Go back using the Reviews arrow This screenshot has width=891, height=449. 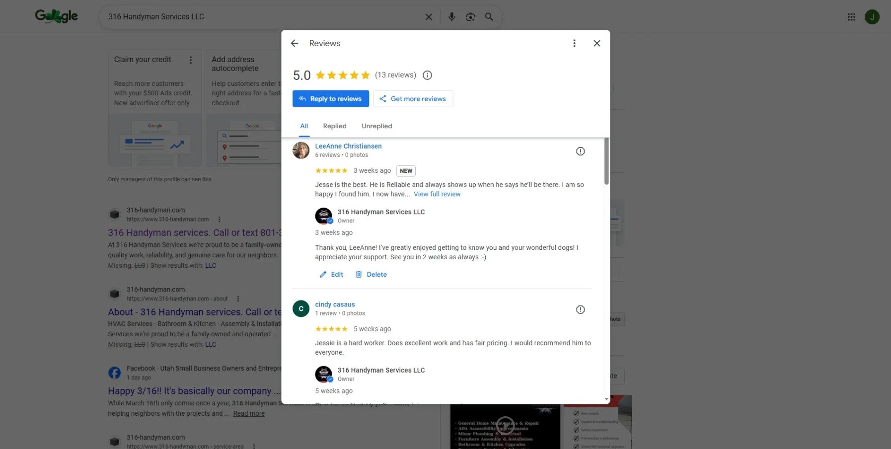[295, 43]
